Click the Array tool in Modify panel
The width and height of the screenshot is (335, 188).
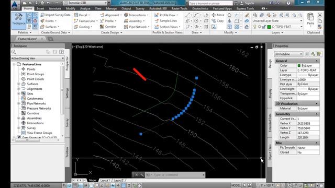(x=237, y=27)
